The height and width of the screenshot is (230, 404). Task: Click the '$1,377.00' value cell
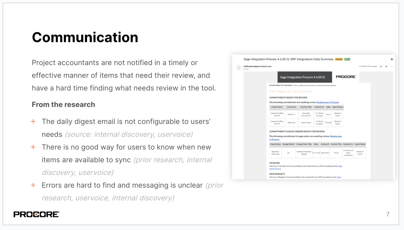pyautogui.click(x=316, y=153)
